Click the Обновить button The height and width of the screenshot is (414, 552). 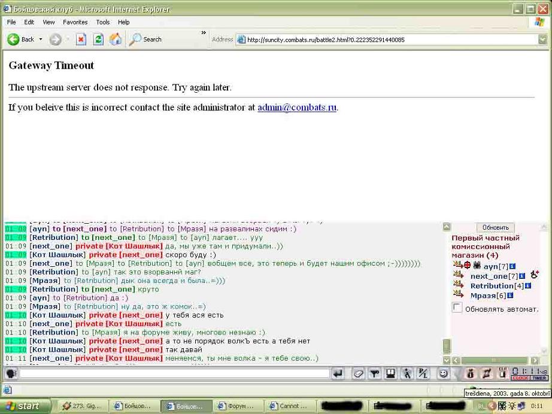point(495,227)
